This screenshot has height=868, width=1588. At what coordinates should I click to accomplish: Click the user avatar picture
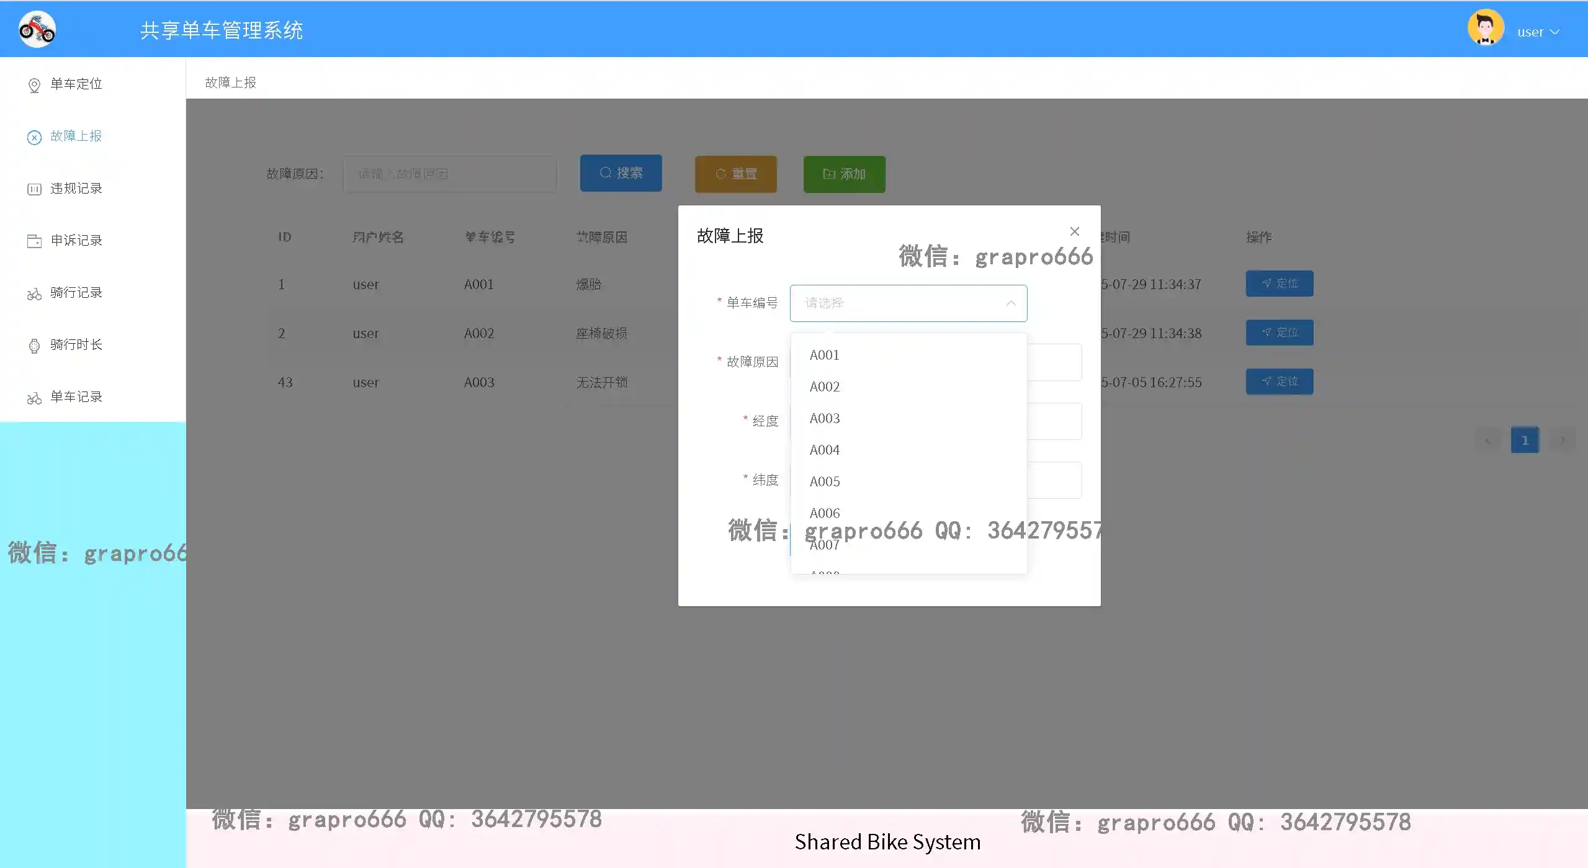coord(1485,28)
